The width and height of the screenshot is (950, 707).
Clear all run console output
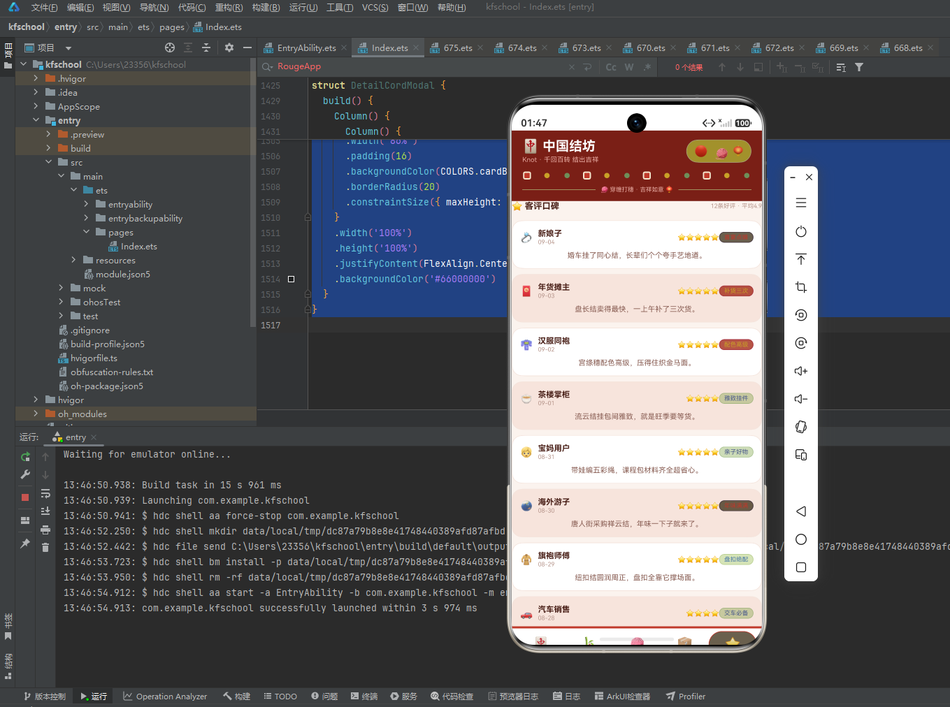point(45,548)
